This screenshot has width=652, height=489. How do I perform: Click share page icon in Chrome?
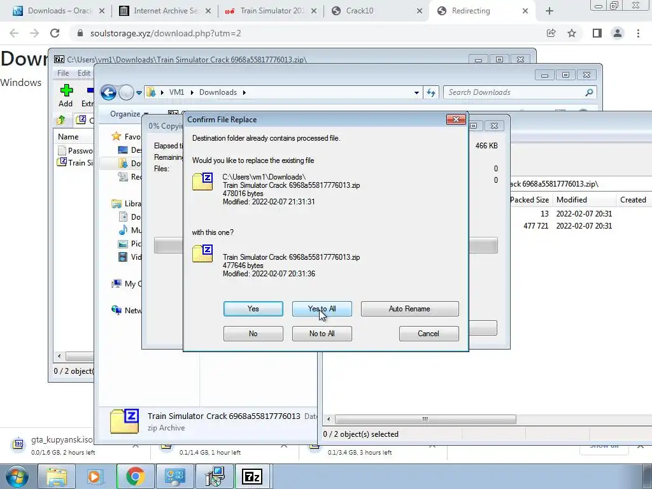coord(551,33)
